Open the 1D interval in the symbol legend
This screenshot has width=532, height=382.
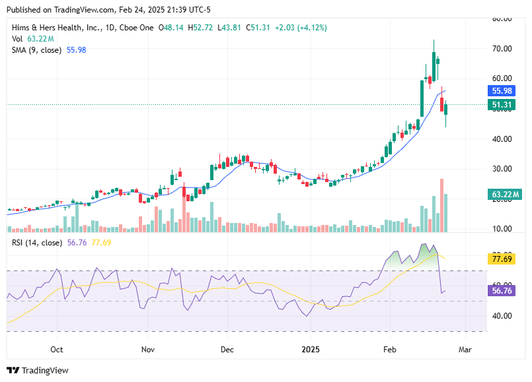tap(106, 28)
